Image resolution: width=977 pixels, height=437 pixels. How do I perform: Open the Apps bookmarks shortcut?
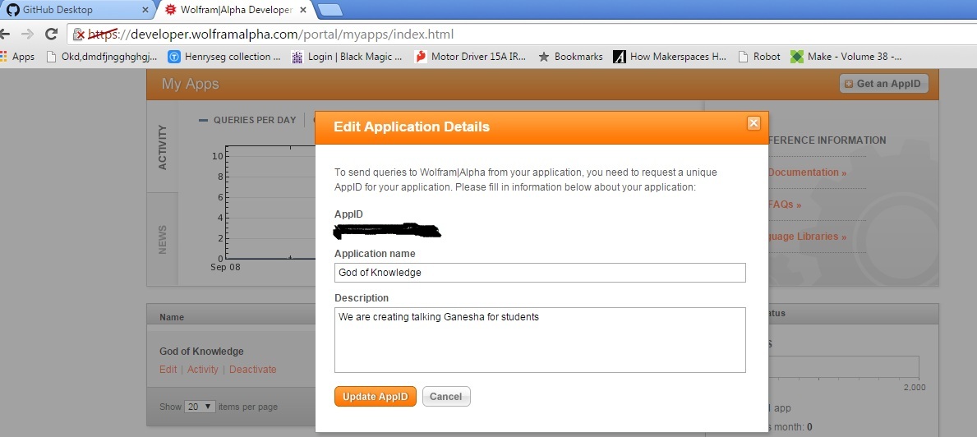coord(17,57)
